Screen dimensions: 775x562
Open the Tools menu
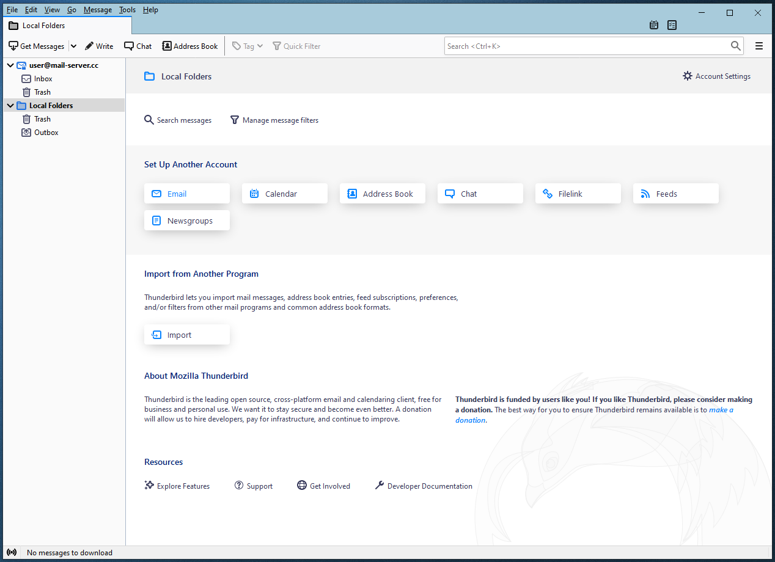(x=127, y=10)
